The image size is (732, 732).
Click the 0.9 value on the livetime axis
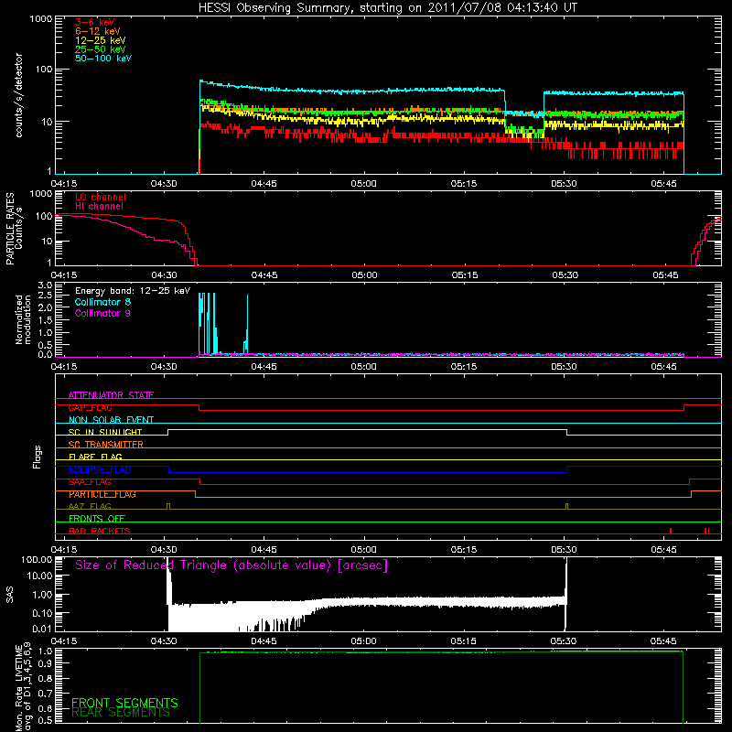coord(45,662)
